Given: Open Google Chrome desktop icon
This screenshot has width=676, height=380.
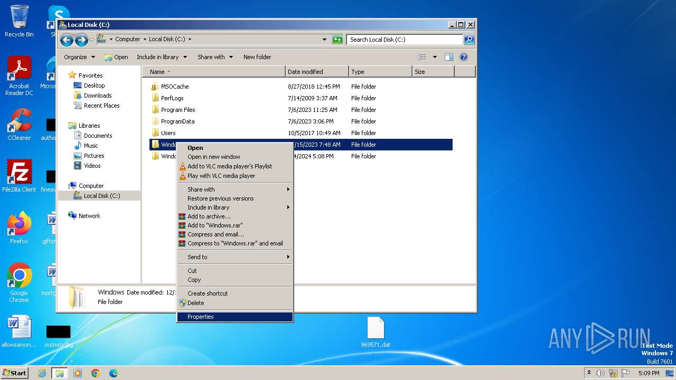Looking at the screenshot, I should pyautogui.click(x=19, y=282).
